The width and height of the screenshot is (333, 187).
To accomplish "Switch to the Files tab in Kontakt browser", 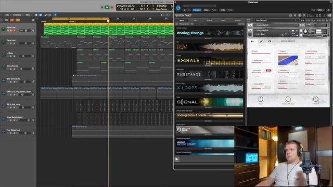I will (195, 20).
